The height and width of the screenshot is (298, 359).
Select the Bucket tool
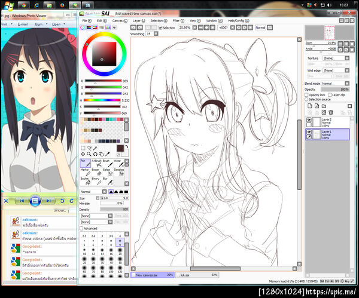[86, 181]
